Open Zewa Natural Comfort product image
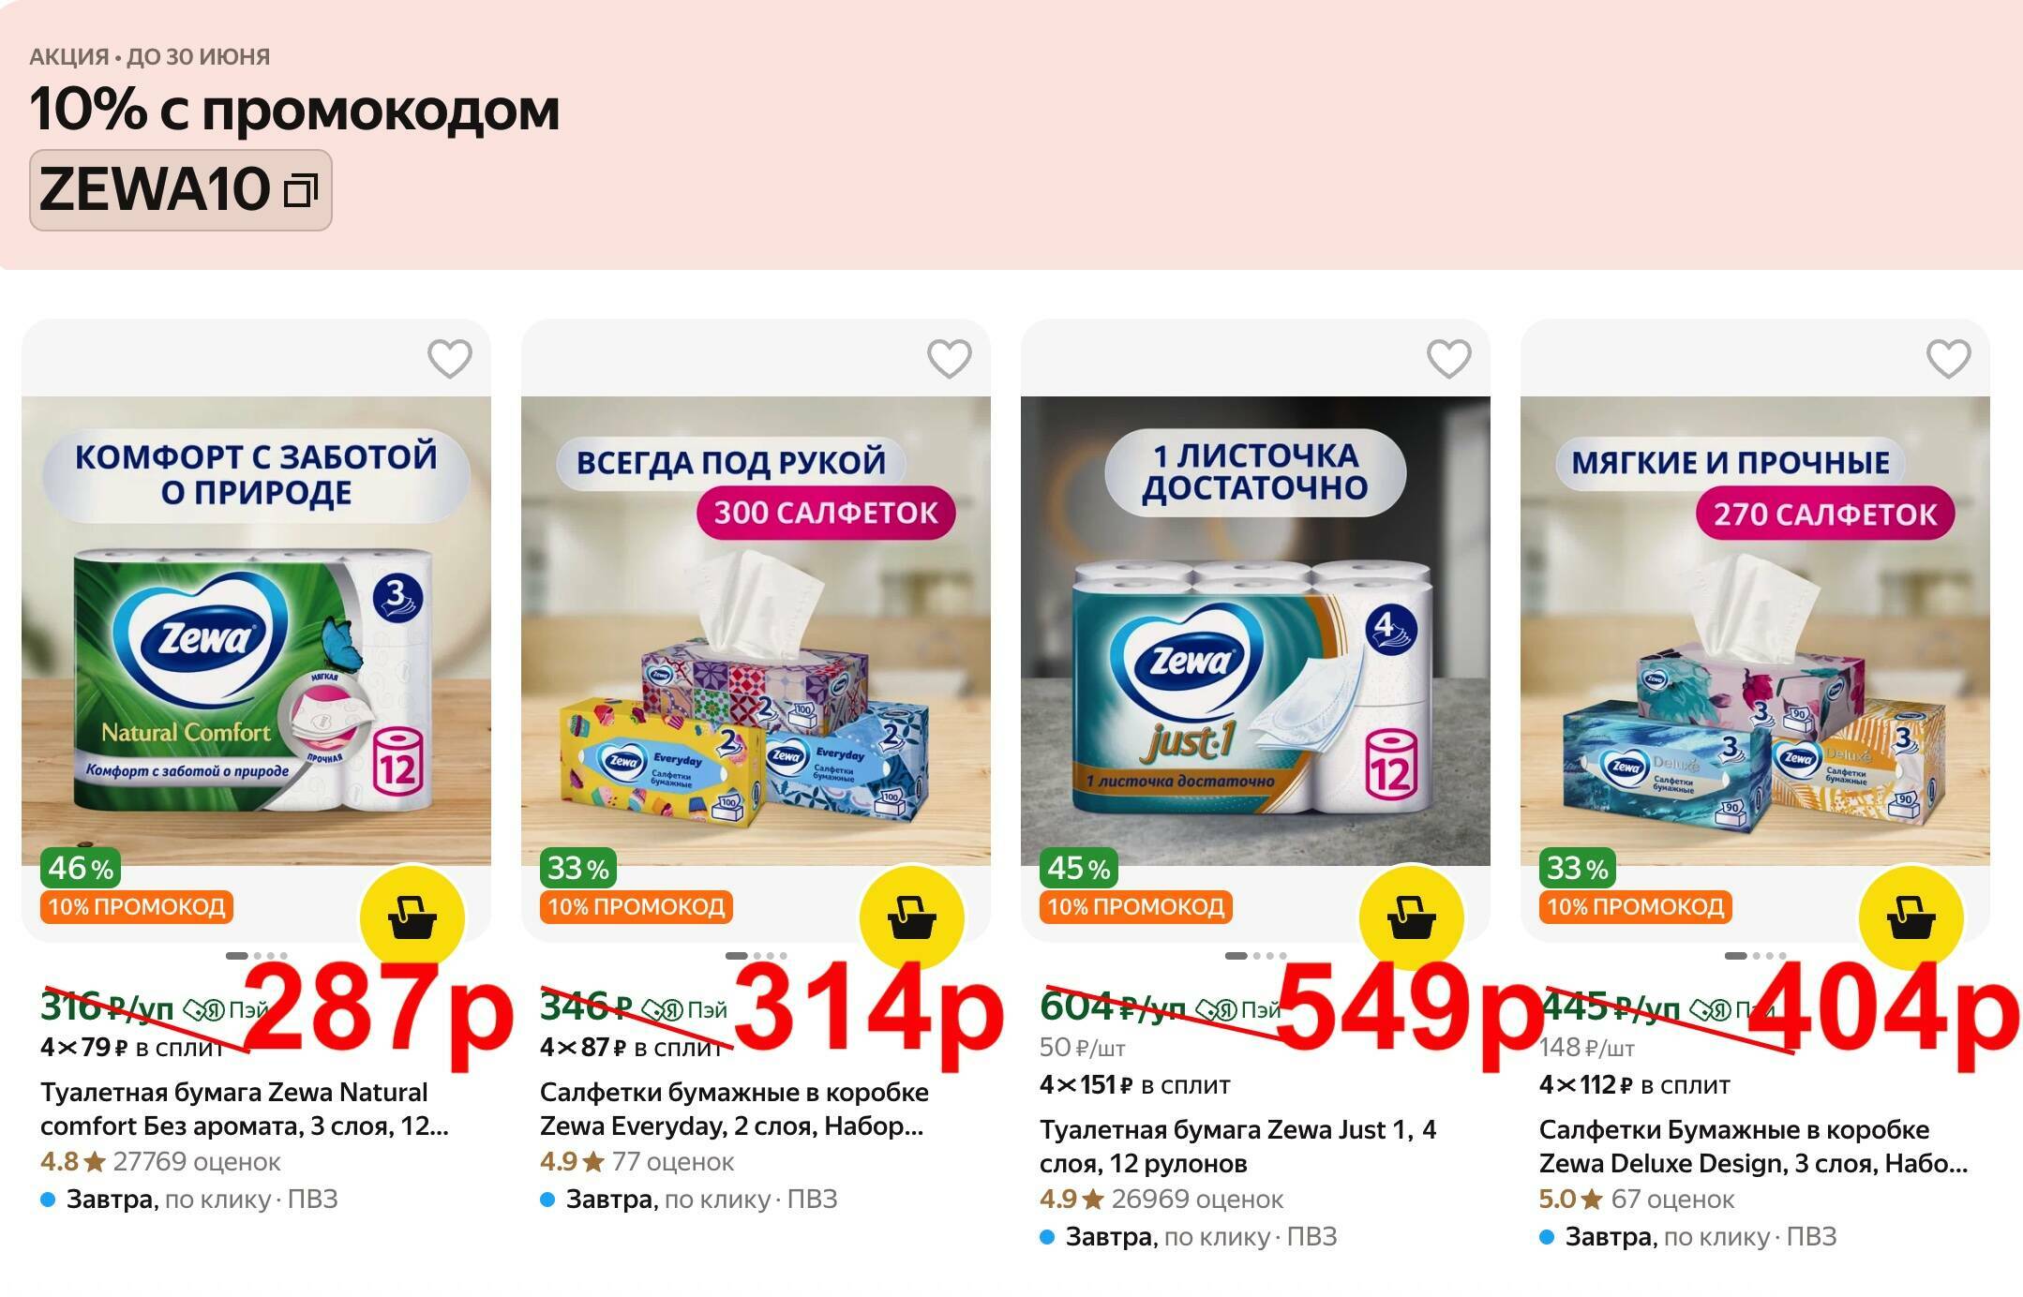This screenshot has width=2023, height=1297. (256, 631)
